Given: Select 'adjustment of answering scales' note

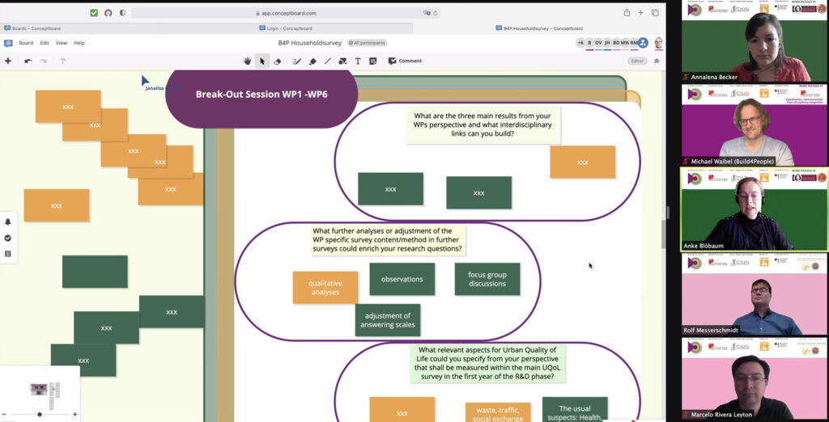Looking at the screenshot, I should pyautogui.click(x=388, y=320).
